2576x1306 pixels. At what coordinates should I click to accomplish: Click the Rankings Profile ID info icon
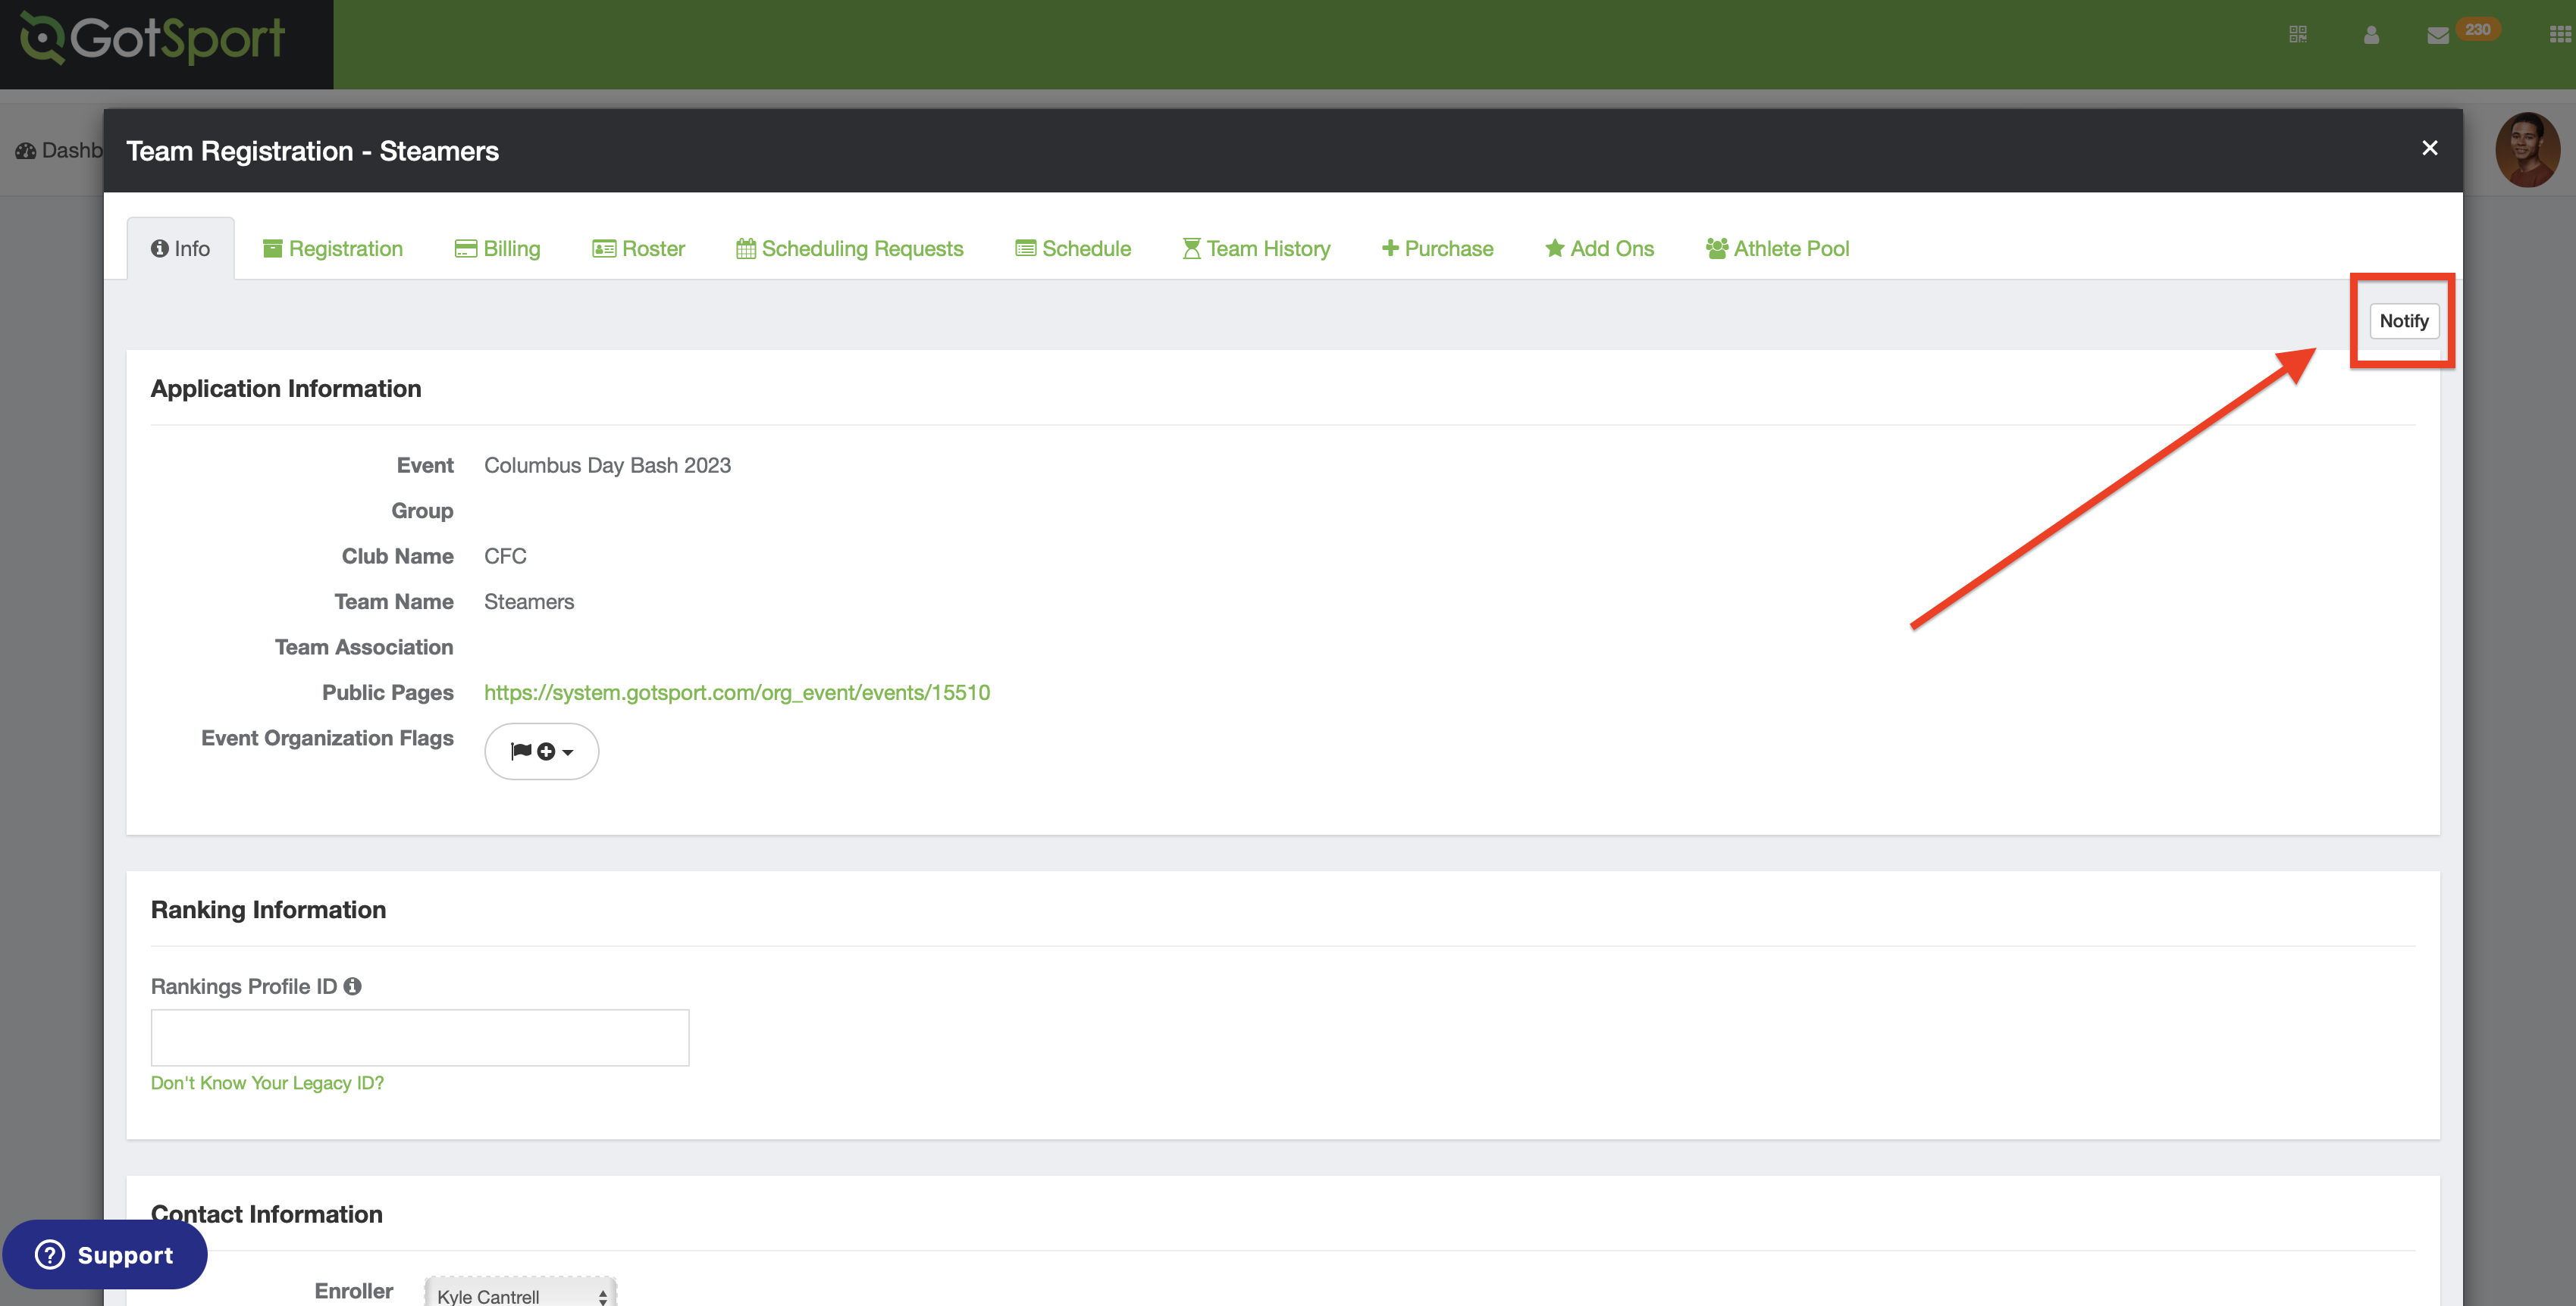(353, 986)
